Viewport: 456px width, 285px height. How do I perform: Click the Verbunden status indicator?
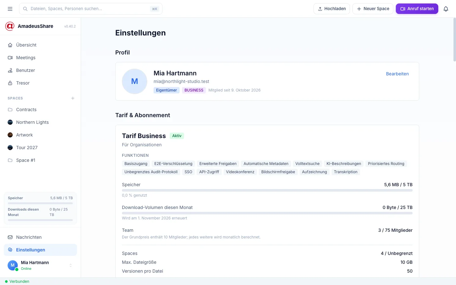tap(17, 282)
